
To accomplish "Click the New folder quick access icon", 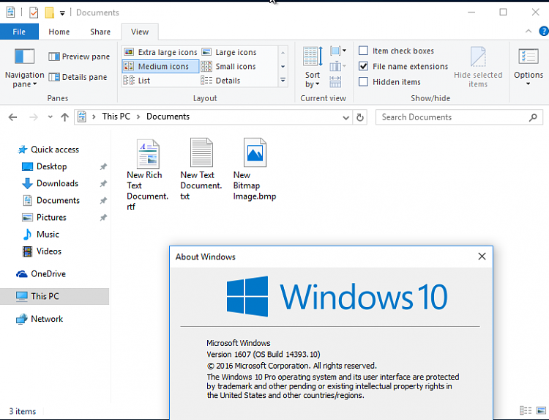I will [x=49, y=12].
